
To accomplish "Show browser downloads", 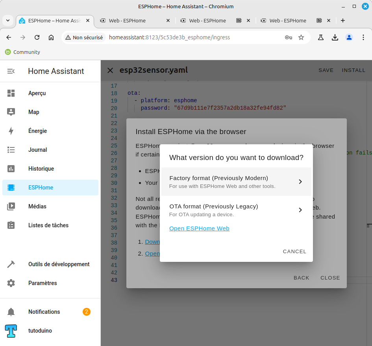I will point(335,37).
